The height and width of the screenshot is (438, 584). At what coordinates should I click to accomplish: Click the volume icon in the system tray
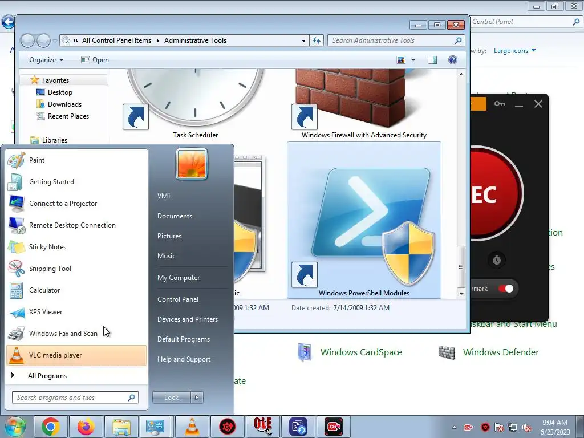pyautogui.click(x=526, y=427)
